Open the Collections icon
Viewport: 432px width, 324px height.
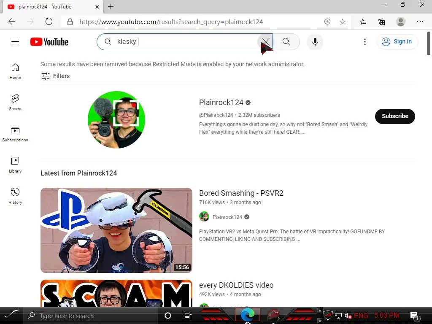(x=381, y=22)
